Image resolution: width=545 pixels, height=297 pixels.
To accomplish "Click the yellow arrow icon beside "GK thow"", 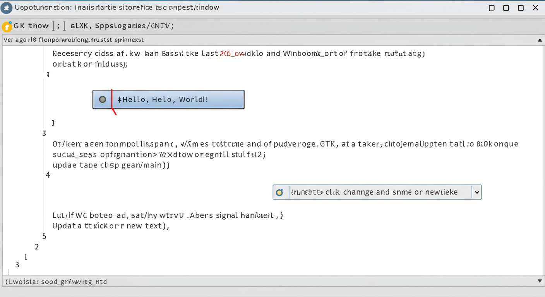I will coord(7,27).
